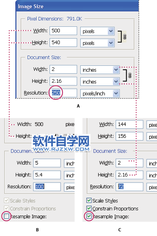157x236 pixels.
Task: Open the document Width inches dropdown in dialog A
Action: (100, 70)
